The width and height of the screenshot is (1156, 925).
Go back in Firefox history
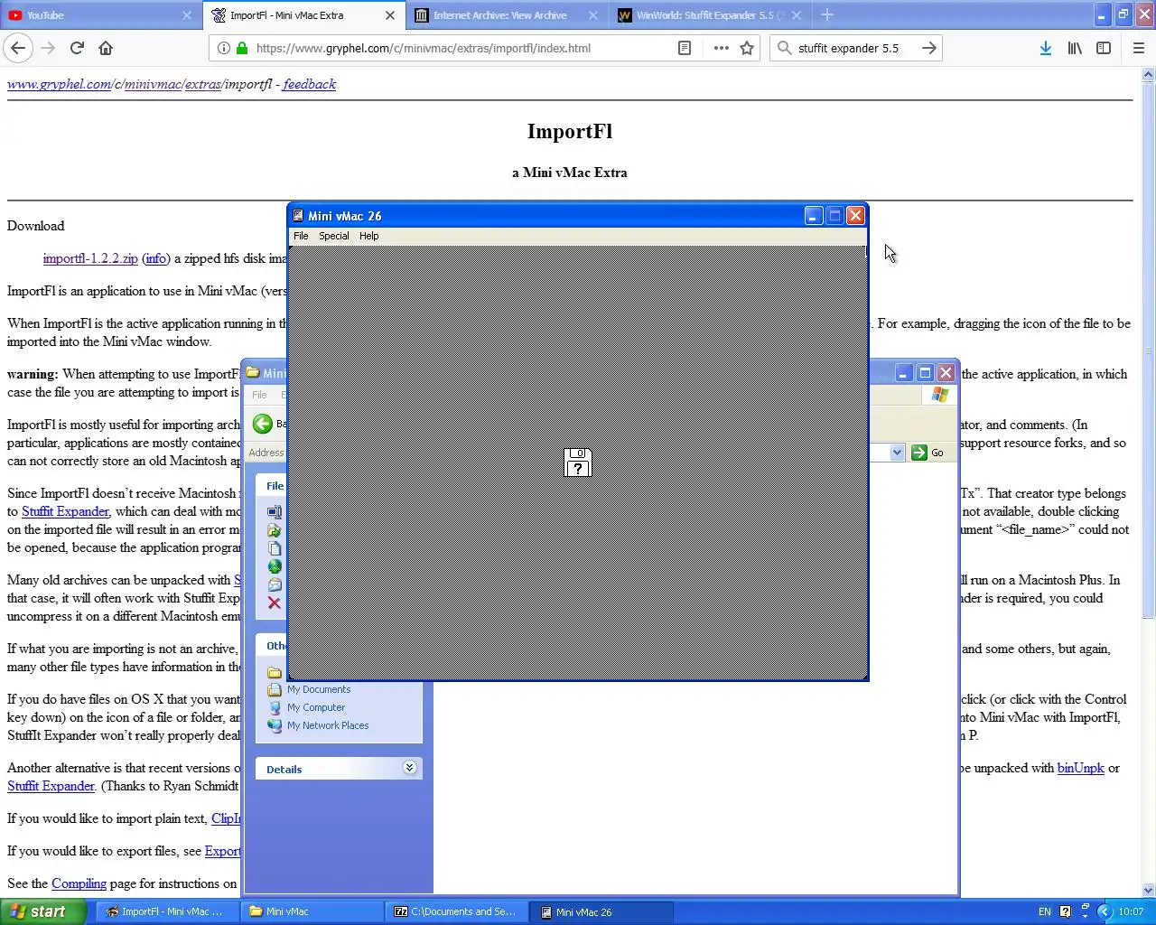click(18, 48)
